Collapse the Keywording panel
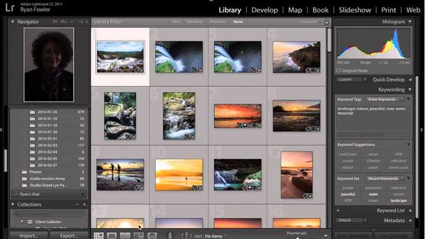The width and height of the screenshot is (426, 239). pos(410,89)
